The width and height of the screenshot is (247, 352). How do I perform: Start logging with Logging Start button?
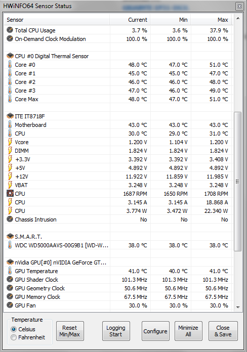[116, 331]
